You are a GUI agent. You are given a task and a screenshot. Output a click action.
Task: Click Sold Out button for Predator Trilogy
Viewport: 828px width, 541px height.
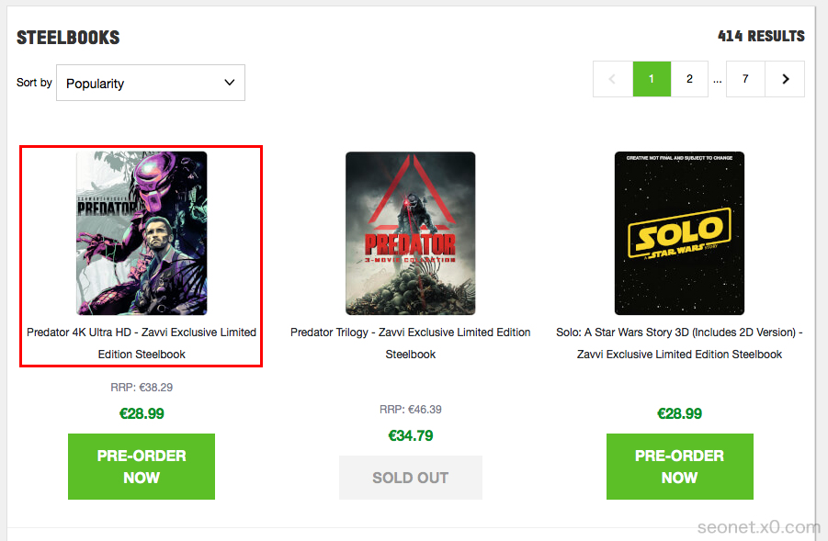410,478
